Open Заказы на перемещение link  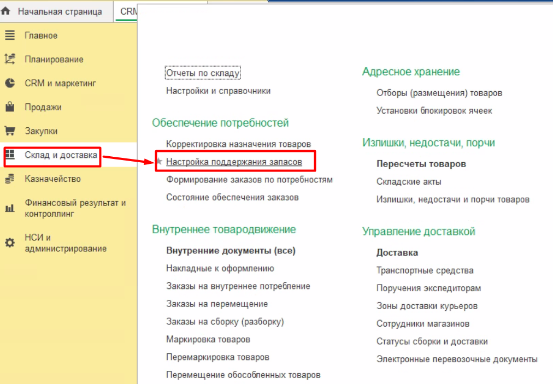pos(217,304)
